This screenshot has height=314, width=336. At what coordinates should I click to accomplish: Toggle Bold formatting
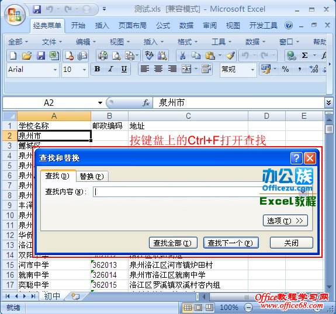tap(97, 69)
